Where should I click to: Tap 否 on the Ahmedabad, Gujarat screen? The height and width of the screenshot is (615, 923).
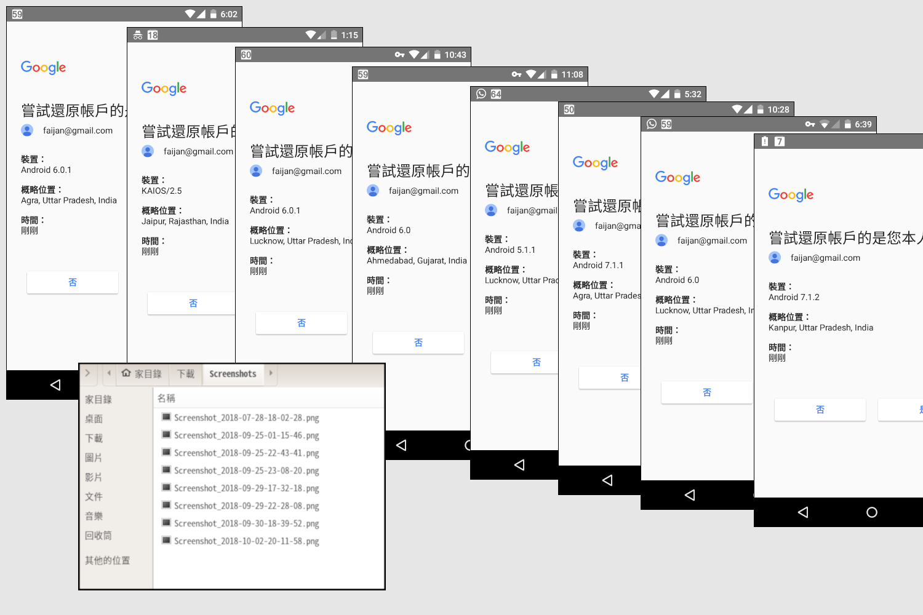(418, 343)
